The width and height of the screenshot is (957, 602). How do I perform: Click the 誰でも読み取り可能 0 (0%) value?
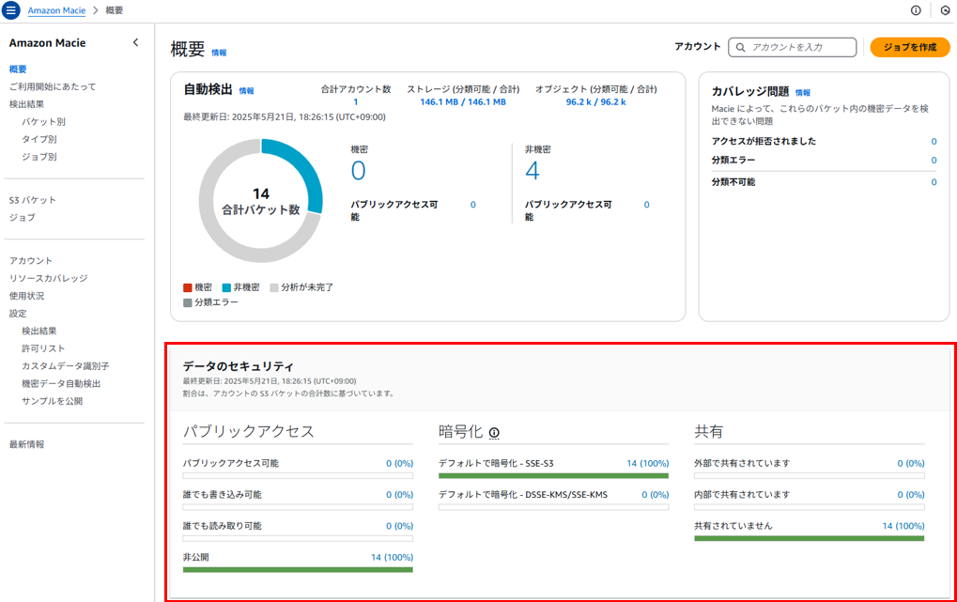[x=399, y=526]
